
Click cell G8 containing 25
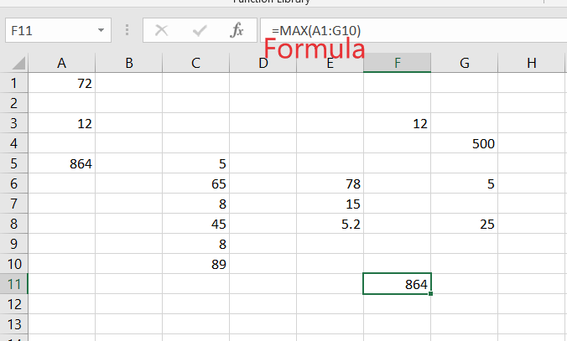tap(465, 224)
